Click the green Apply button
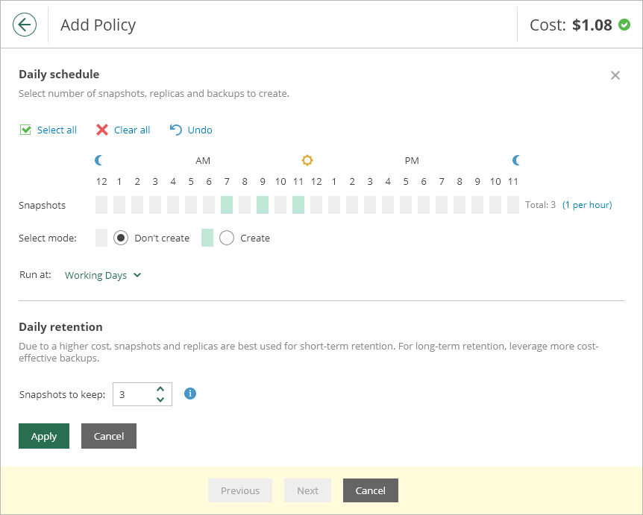The width and height of the screenshot is (643, 515). coord(44,436)
